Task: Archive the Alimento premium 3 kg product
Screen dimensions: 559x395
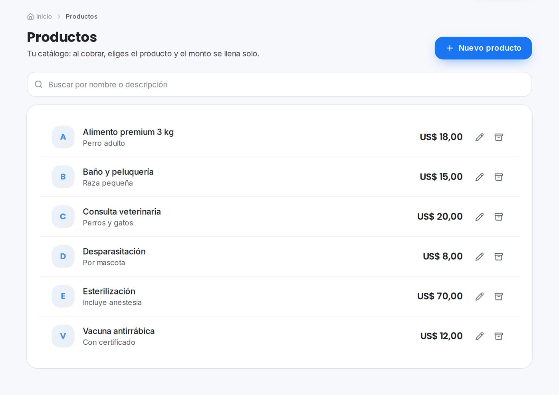Action: coord(499,137)
